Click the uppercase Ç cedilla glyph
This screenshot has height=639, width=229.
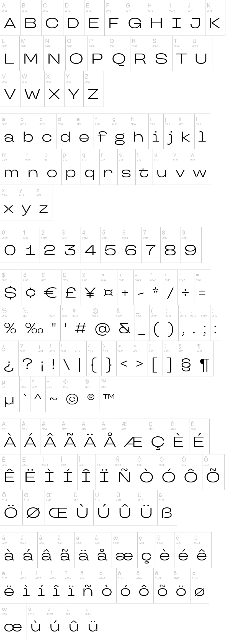pos(158,442)
